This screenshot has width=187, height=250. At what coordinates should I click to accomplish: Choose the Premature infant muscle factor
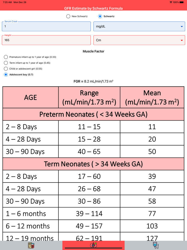[6, 57]
